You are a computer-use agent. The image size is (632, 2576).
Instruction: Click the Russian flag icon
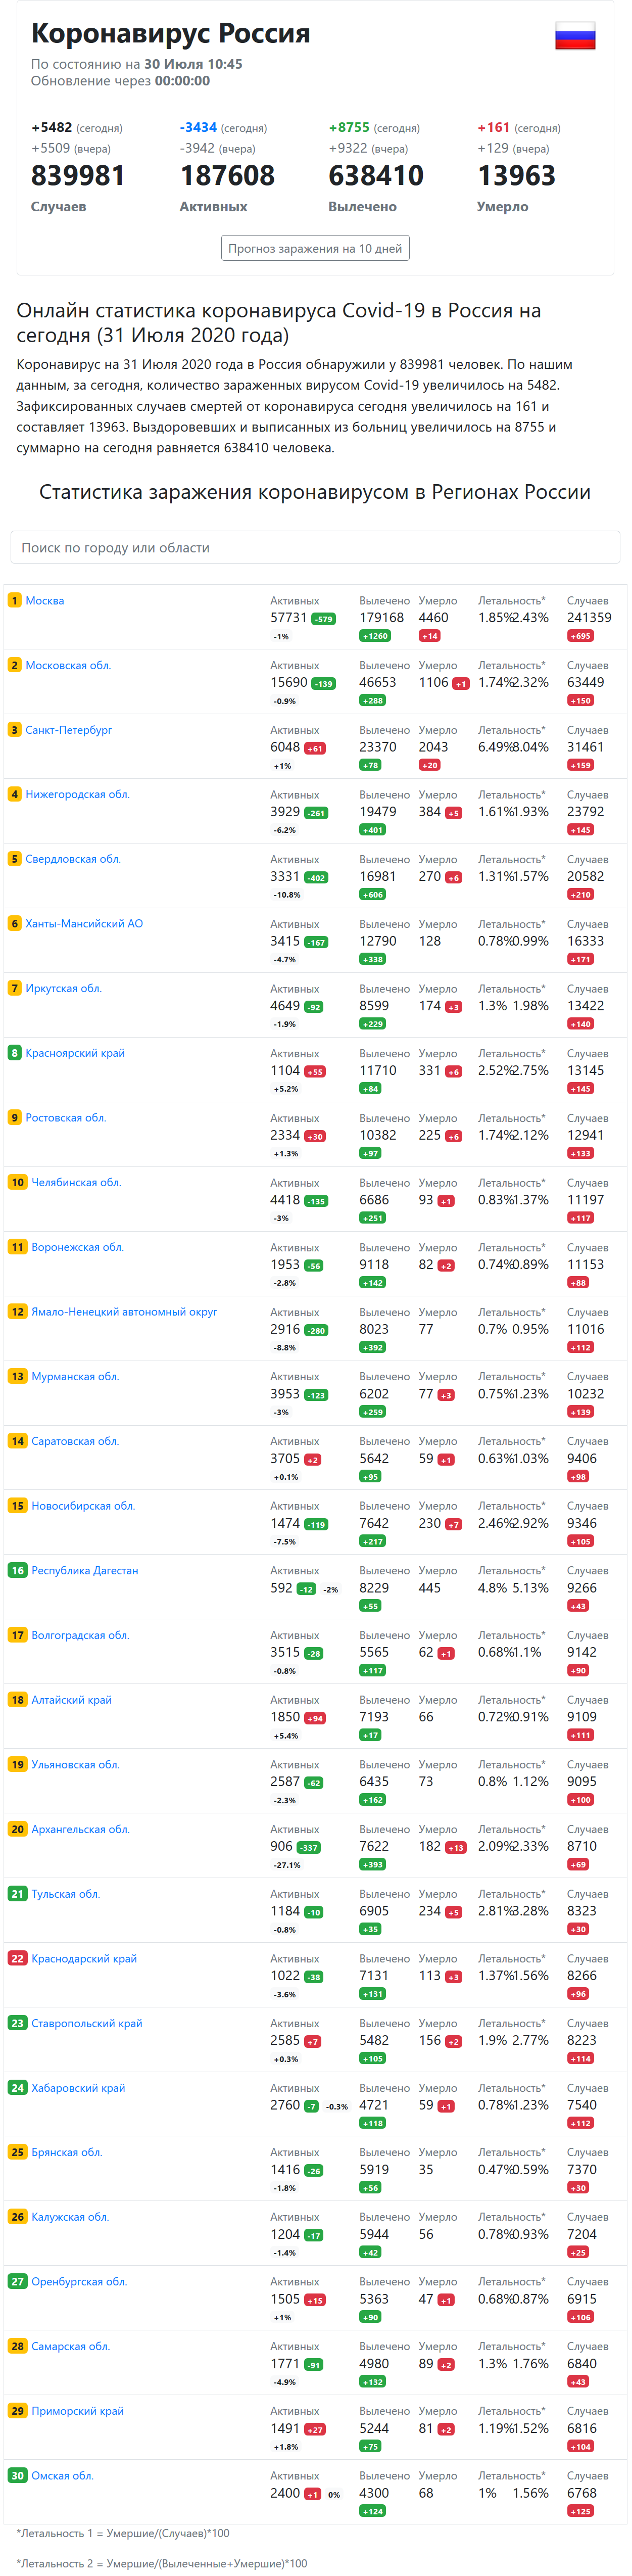[x=575, y=36]
